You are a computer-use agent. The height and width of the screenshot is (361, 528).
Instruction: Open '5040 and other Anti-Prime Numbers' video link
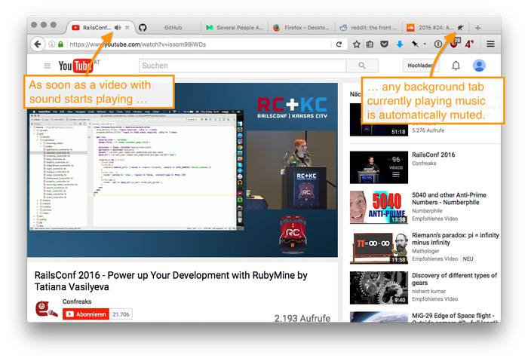(449, 198)
